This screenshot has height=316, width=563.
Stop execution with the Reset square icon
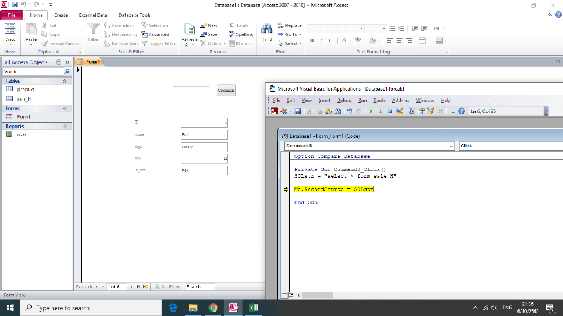click(x=390, y=111)
